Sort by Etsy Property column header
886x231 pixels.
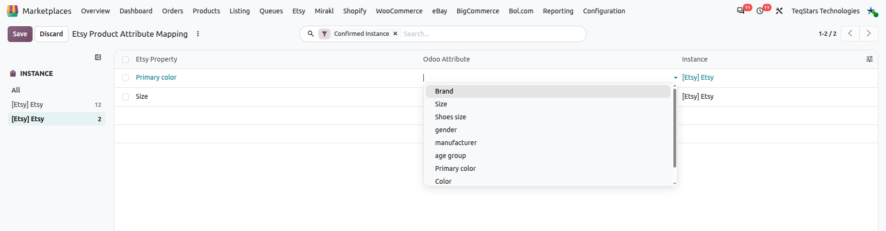[x=157, y=59]
